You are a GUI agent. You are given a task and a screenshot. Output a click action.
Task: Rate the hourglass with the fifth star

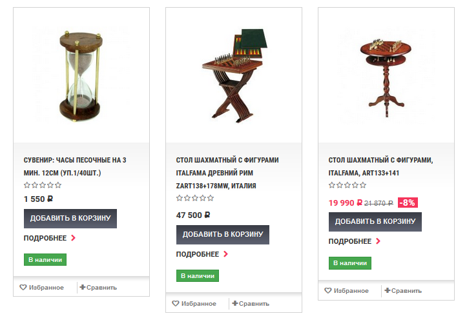click(x=58, y=185)
